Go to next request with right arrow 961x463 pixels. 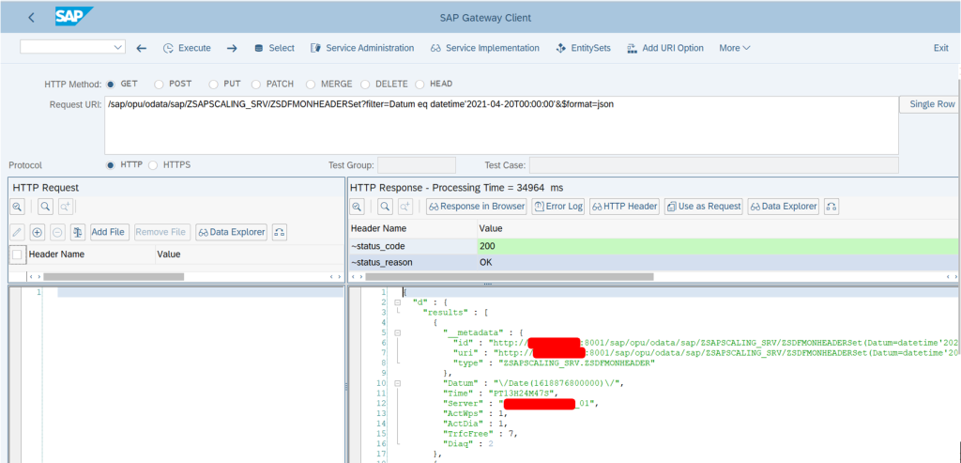coord(232,48)
